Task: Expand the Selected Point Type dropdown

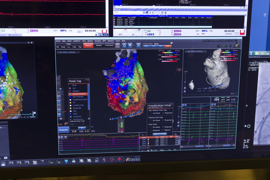Action: coord(77,124)
